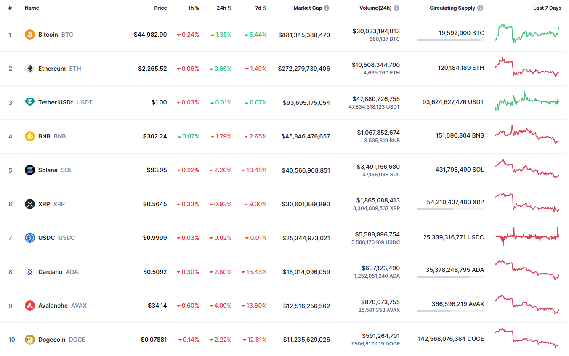Click Bitcoin's 24h volume amount

[x=376, y=31]
